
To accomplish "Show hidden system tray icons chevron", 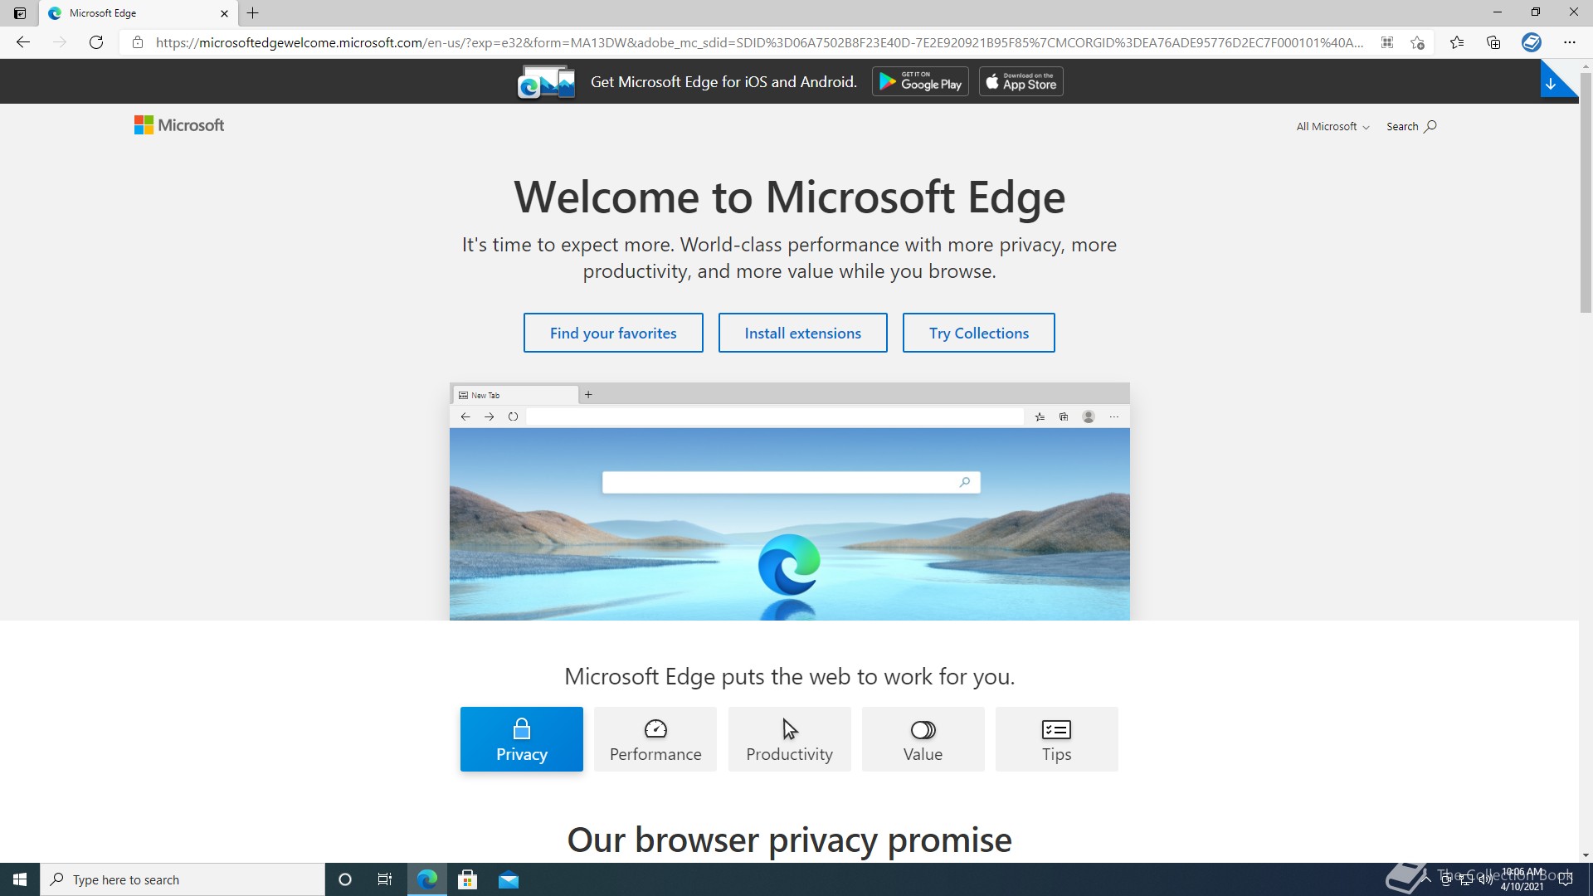I will click(1426, 879).
